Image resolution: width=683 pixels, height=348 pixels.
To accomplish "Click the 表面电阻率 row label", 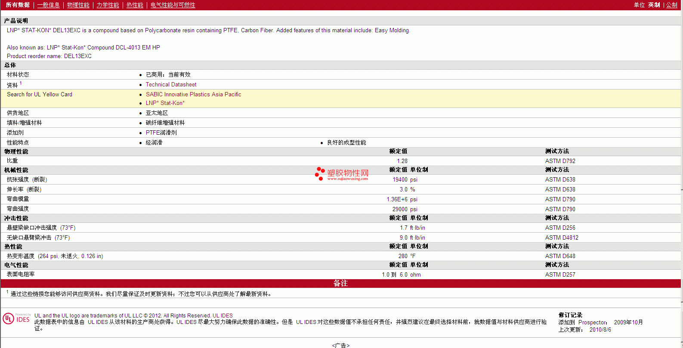I will pos(21,274).
